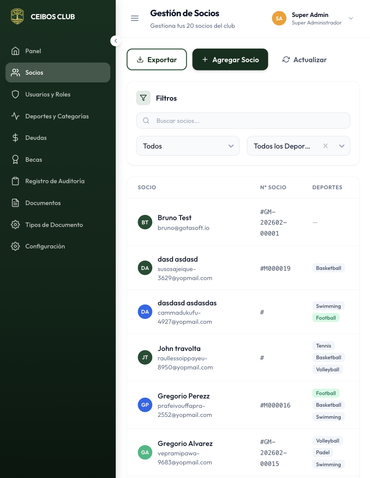370x478 pixels.
Task: Open Registro de Auditoría page
Action: pos(55,181)
